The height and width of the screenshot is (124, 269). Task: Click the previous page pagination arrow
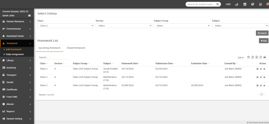tap(258, 94)
